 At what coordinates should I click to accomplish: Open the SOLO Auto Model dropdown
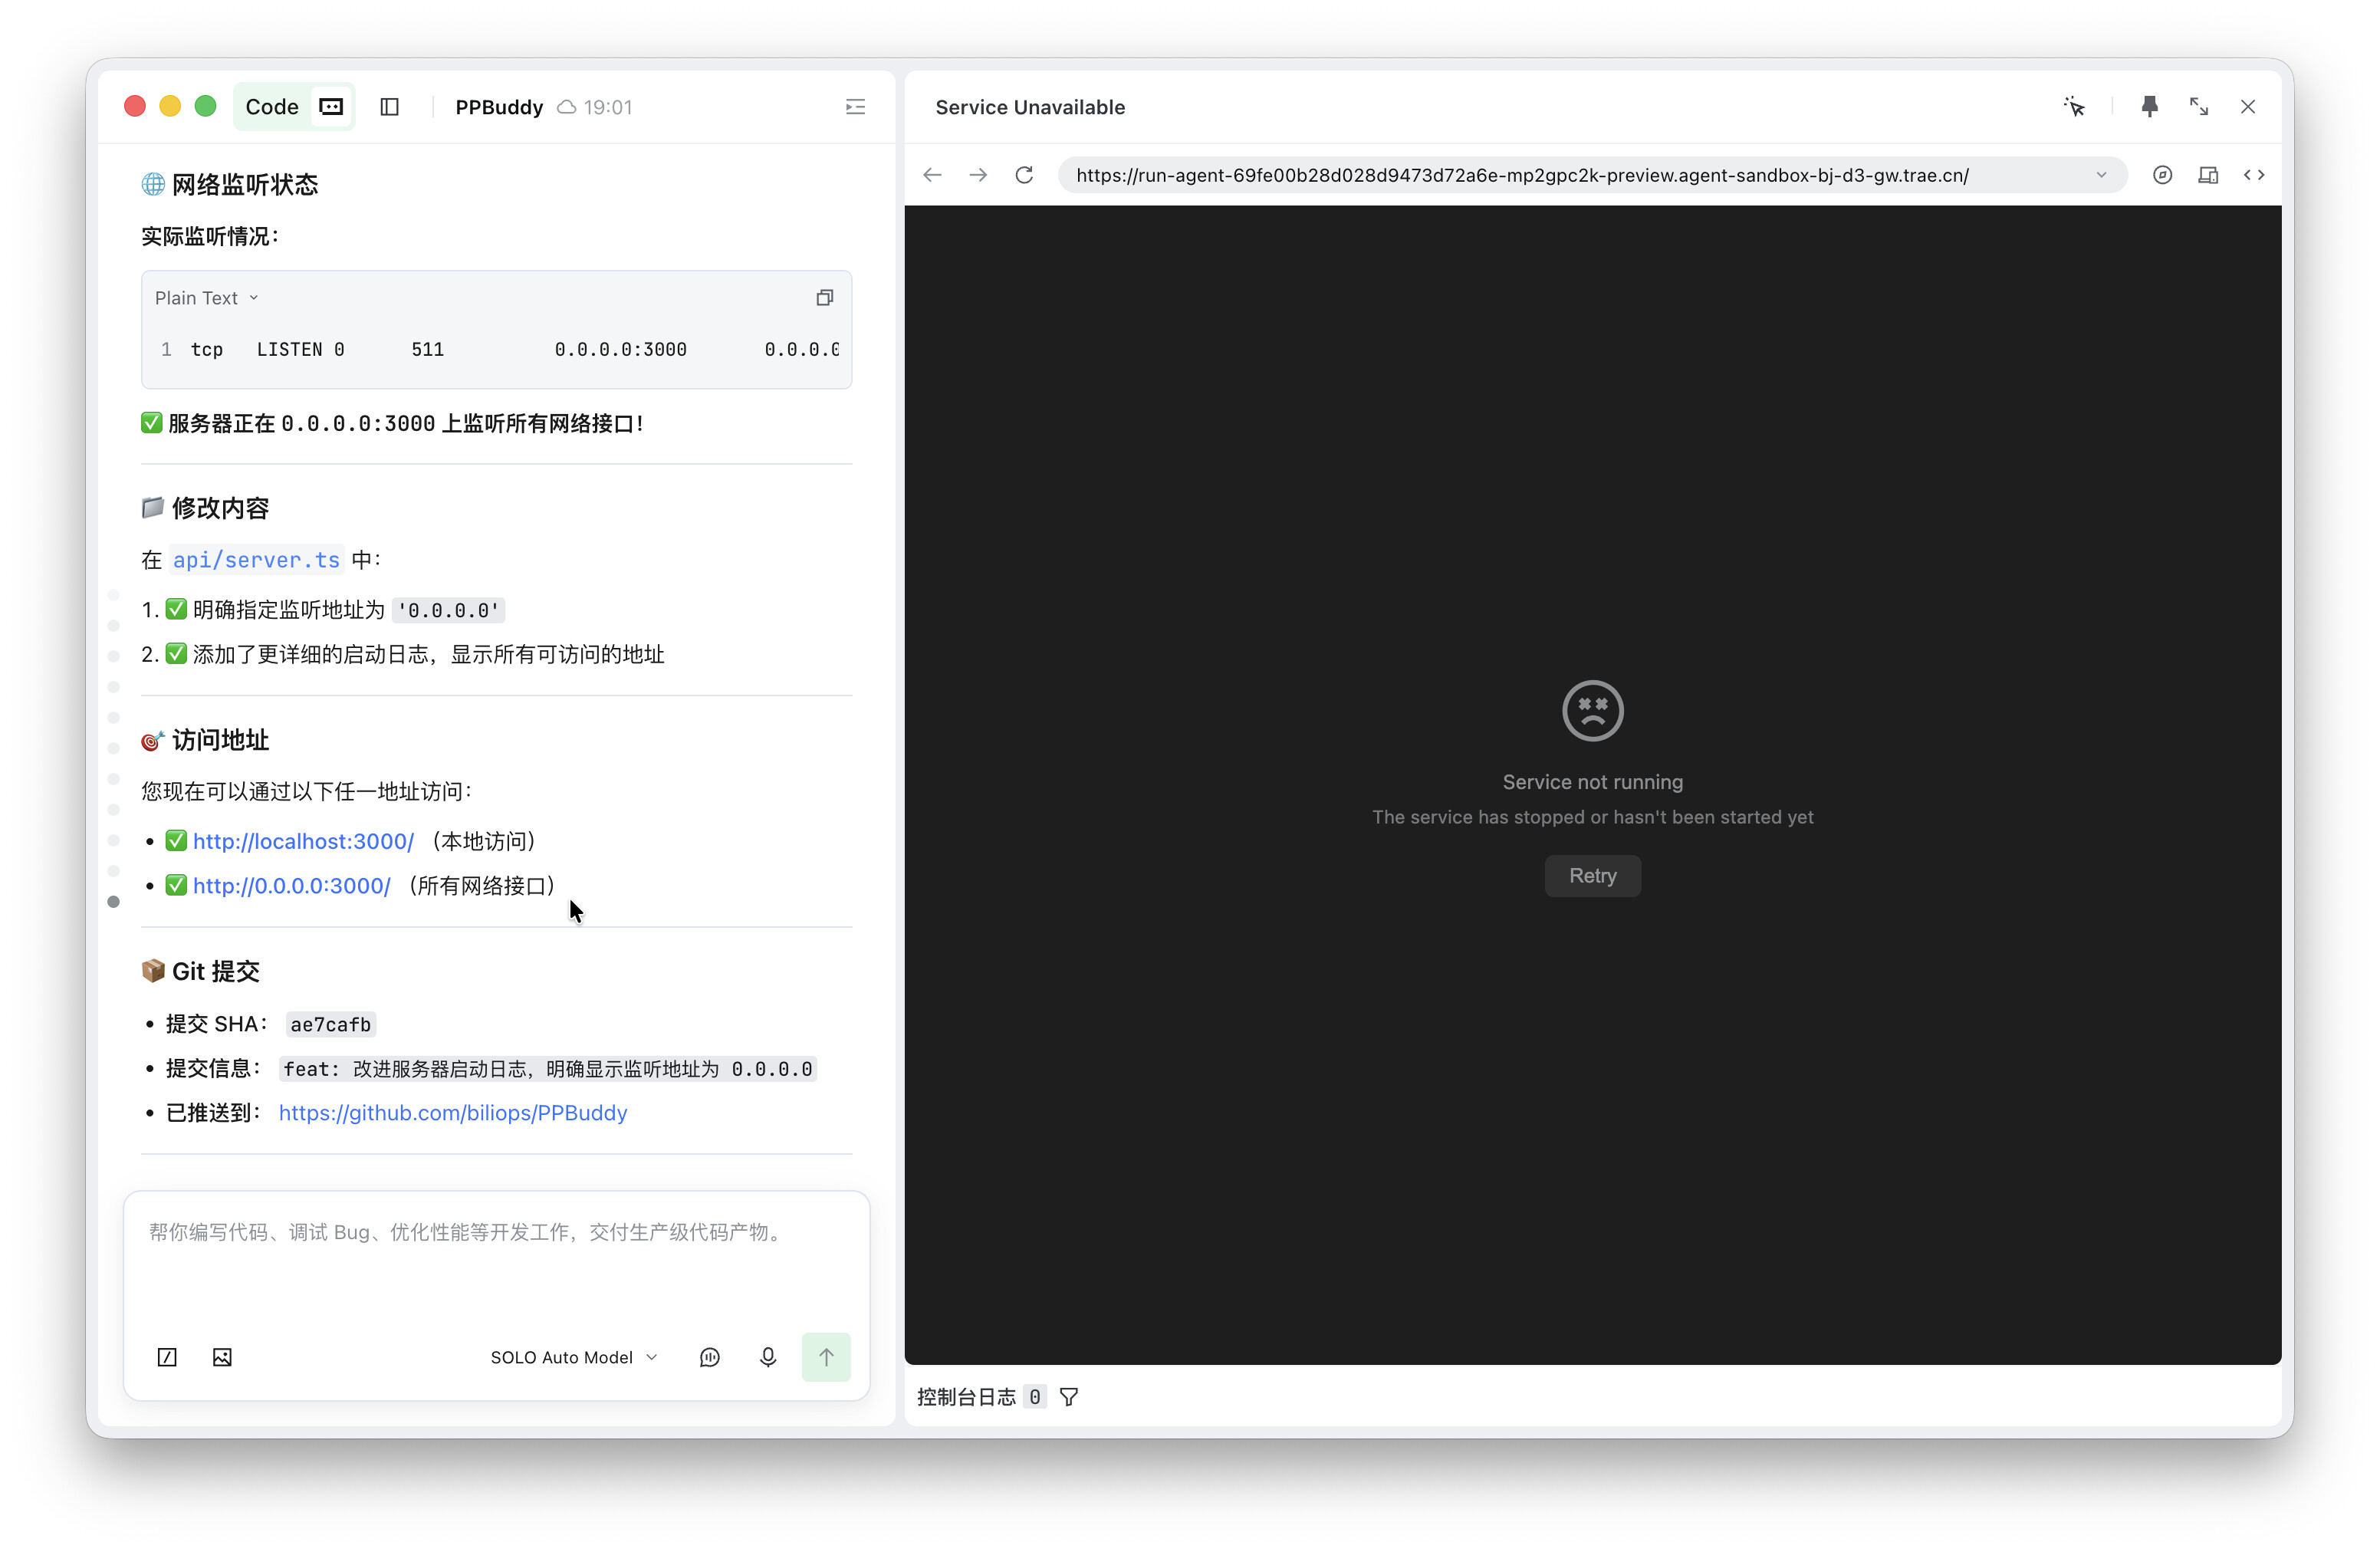[574, 1357]
